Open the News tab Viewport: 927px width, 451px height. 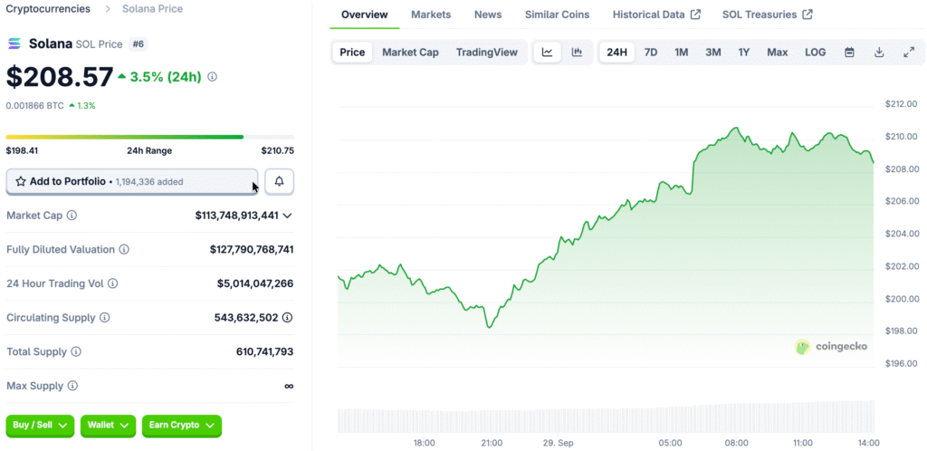(x=488, y=14)
